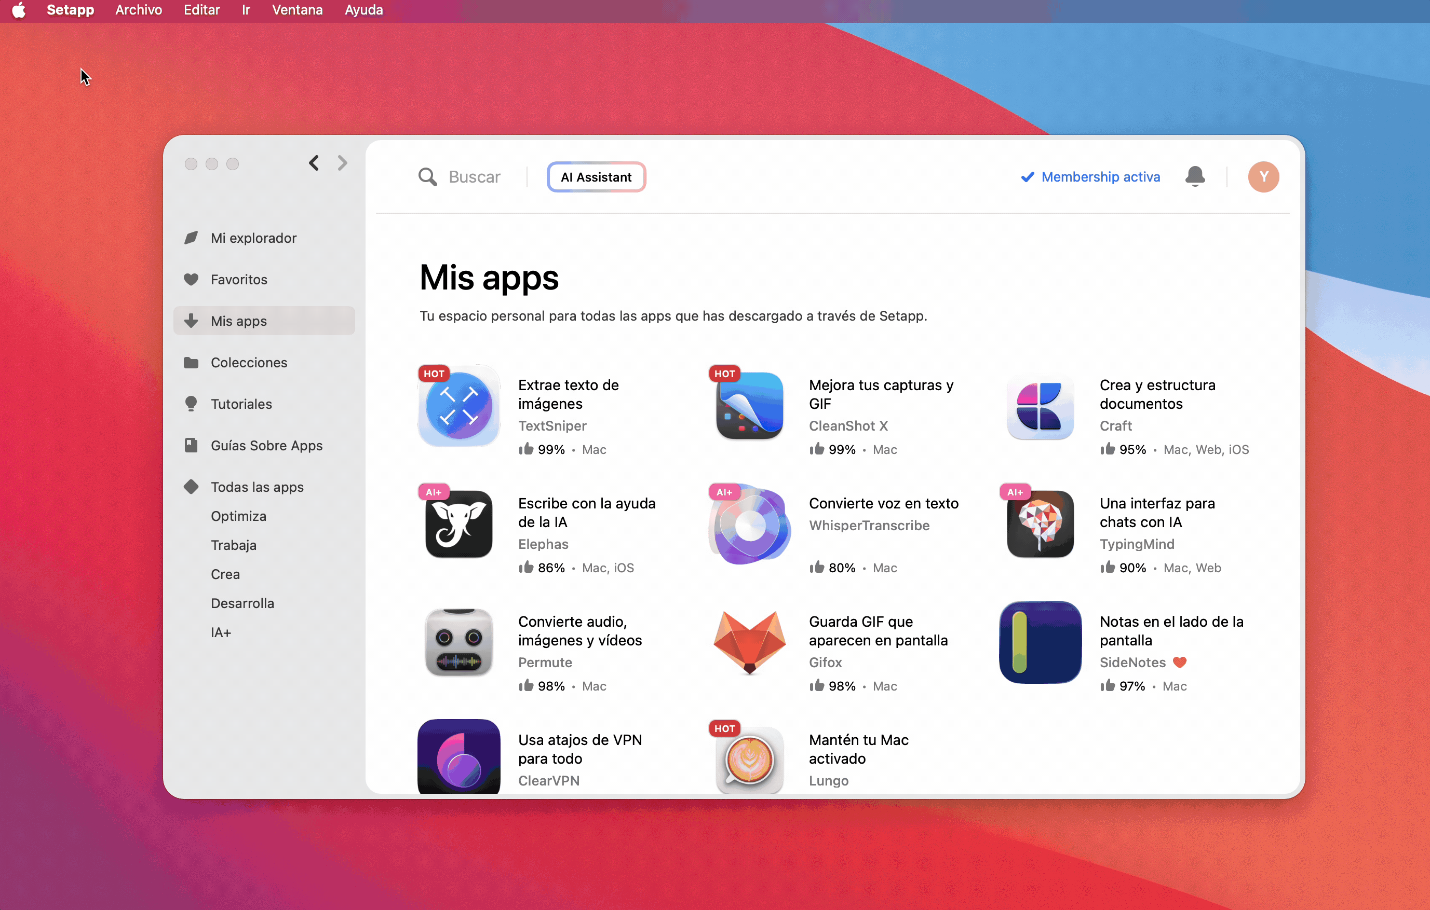Open the Optimiza category

pos(238,516)
